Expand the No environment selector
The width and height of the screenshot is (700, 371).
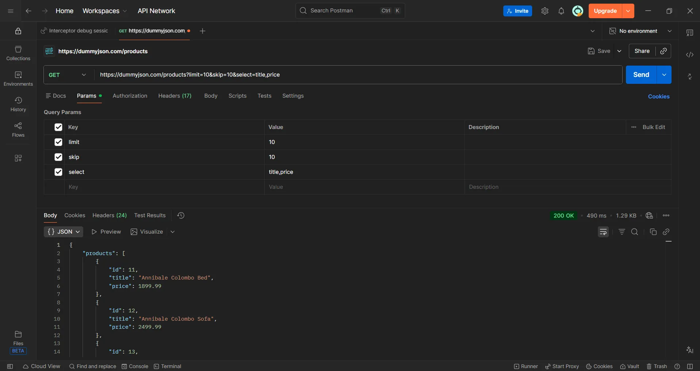click(x=641, y=31)
